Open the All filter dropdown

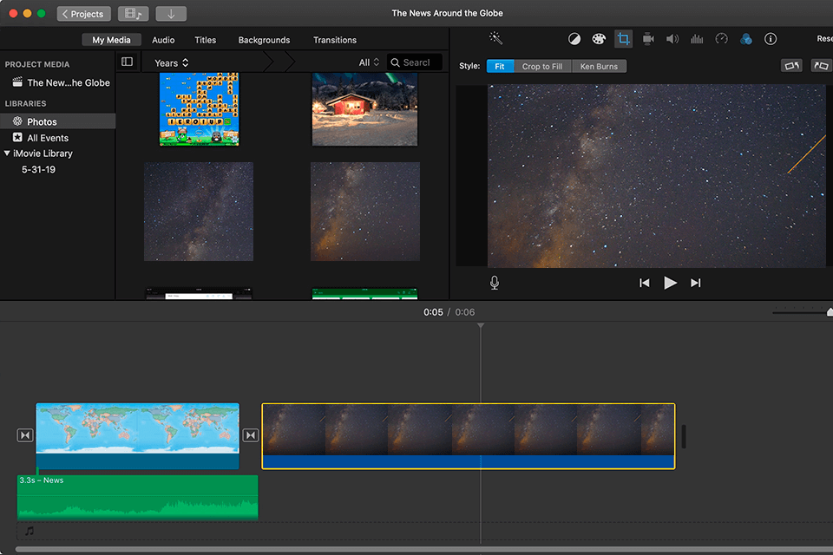coord(369,62)
